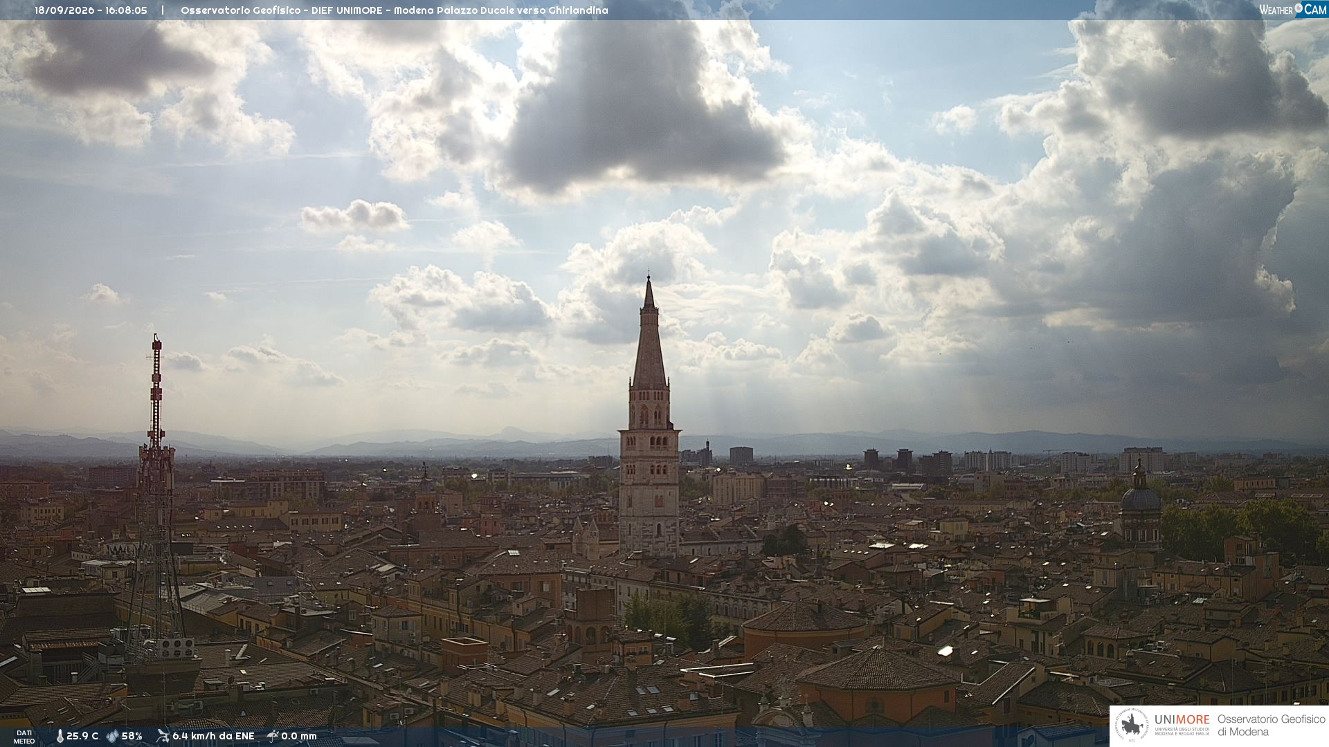The height and width of the screenshot is (747, 1329).
Task: Click the church dome on the right
Action: 1140,498
